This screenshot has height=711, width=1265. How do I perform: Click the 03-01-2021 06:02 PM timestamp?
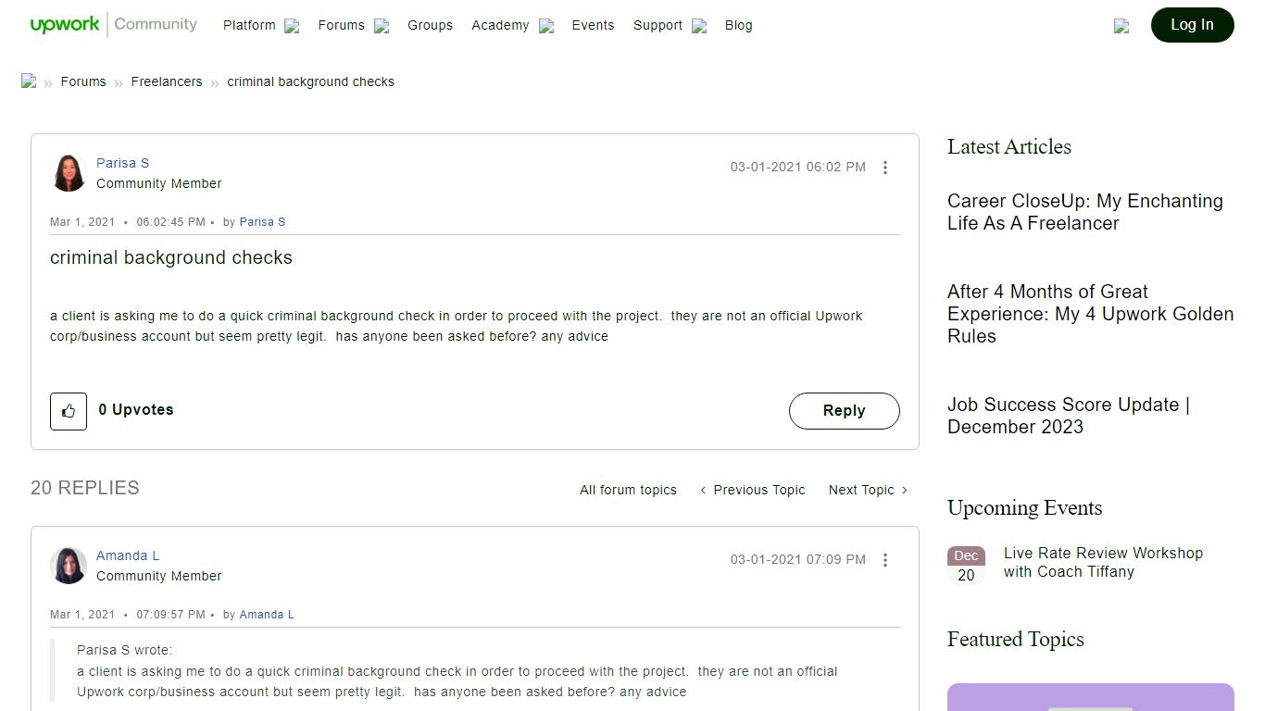click(798, 167)
